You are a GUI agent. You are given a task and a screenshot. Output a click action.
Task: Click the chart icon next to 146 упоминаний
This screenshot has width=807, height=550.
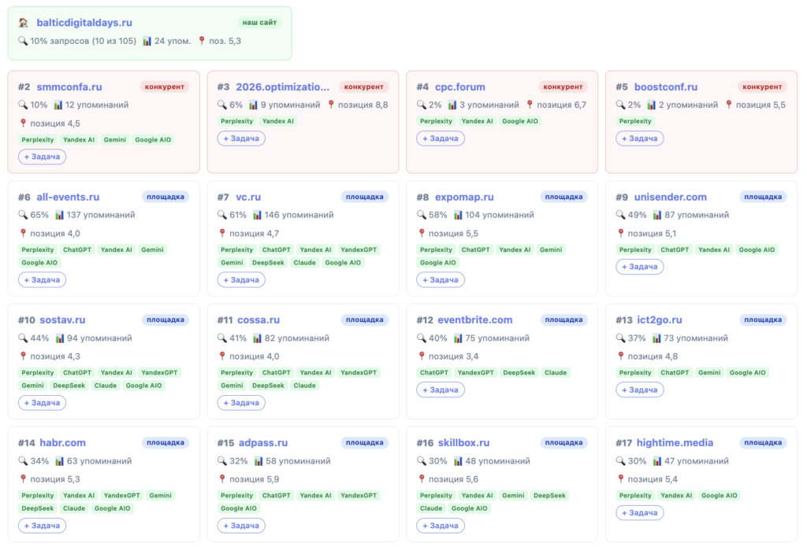pyautogui.click(x=258, y=215)
